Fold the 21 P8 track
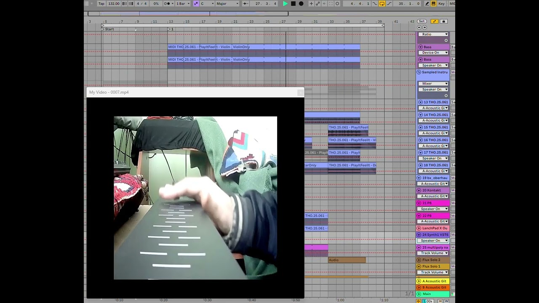The height and width of the screenshot is (303, 539). [x=419, y=203]
